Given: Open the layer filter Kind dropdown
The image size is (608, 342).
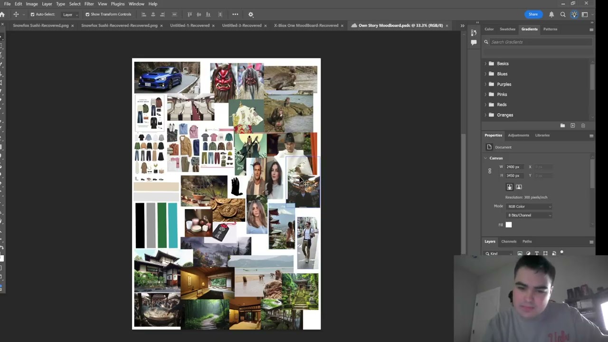Looking at the screenshot, I should point(499,254).
